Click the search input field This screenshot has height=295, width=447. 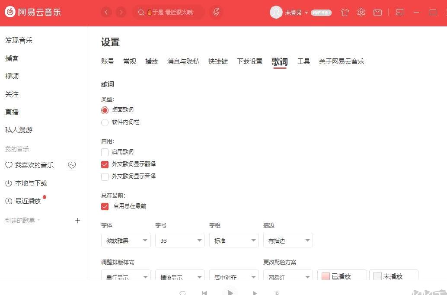[169, 12]
